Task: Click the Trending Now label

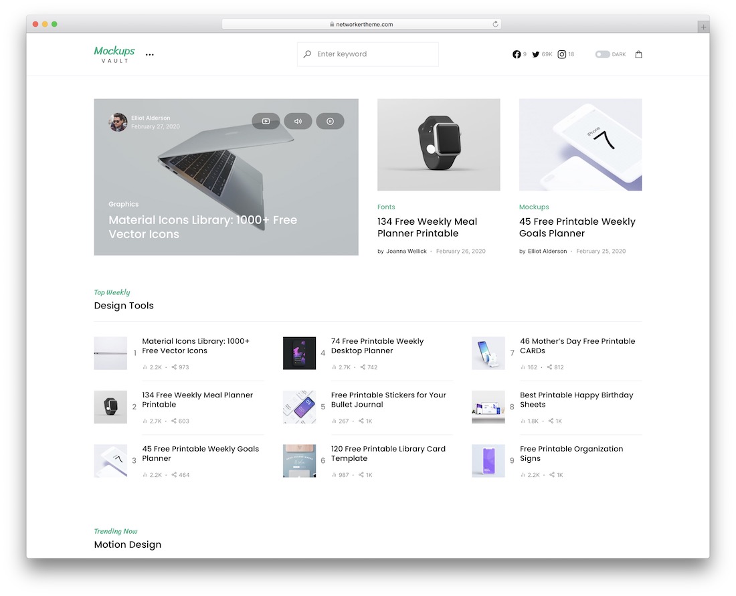Action: click(x=116, y=531)
